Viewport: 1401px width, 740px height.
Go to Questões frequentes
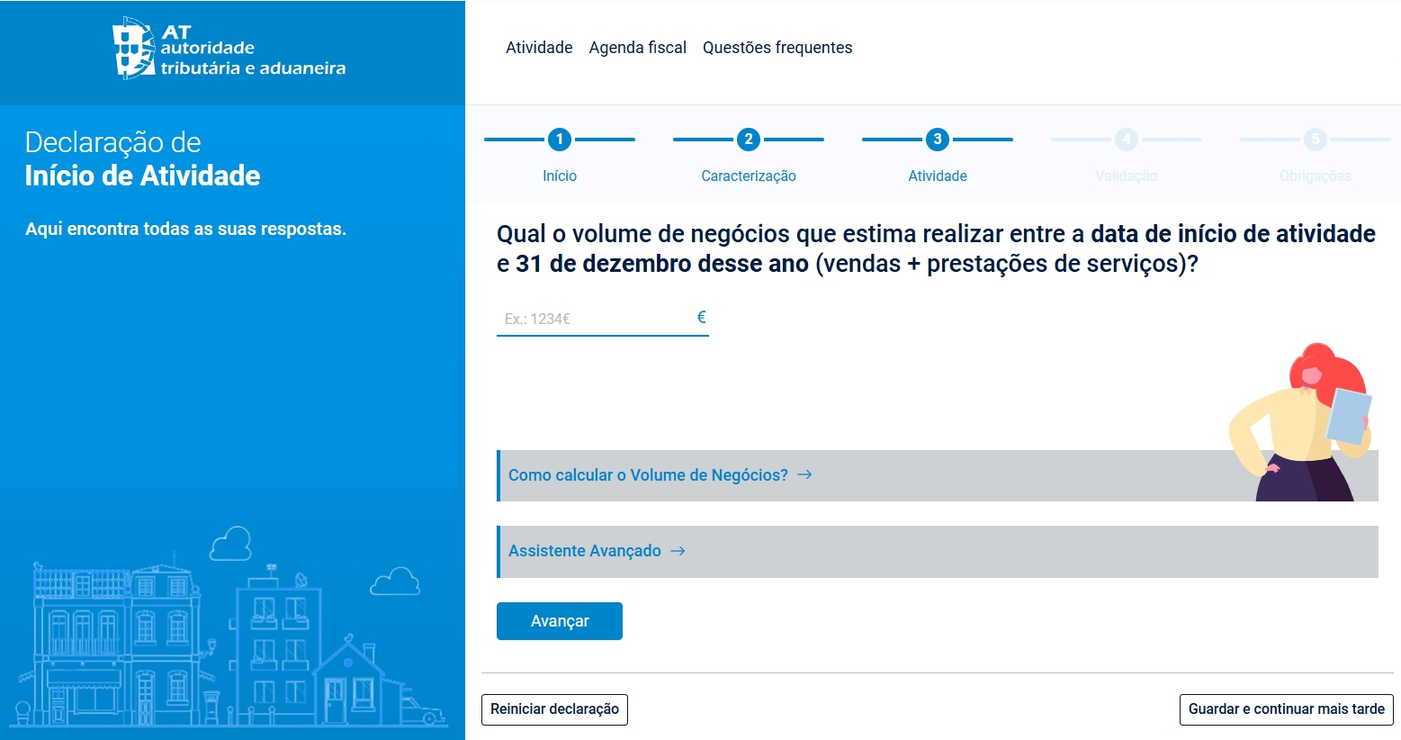[777, 48]
